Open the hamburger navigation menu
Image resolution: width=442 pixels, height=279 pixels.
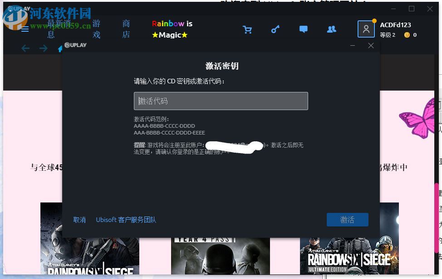click(x=25, y=29)
